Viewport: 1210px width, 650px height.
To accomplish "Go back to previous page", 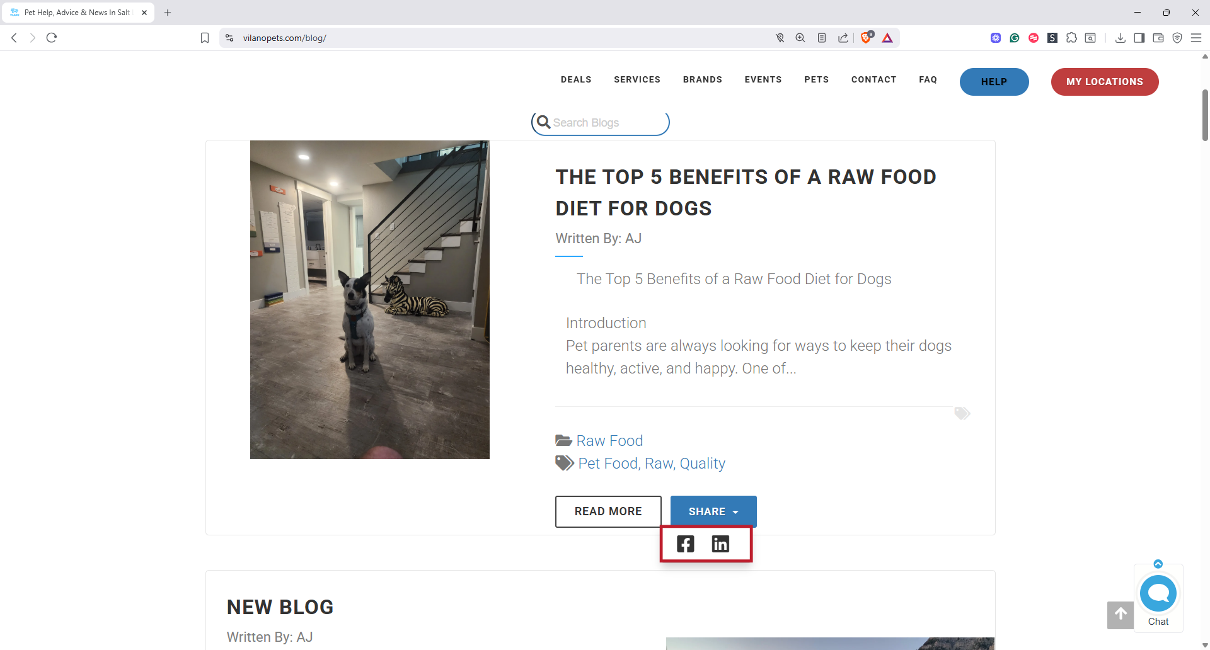I will point(14,38).
